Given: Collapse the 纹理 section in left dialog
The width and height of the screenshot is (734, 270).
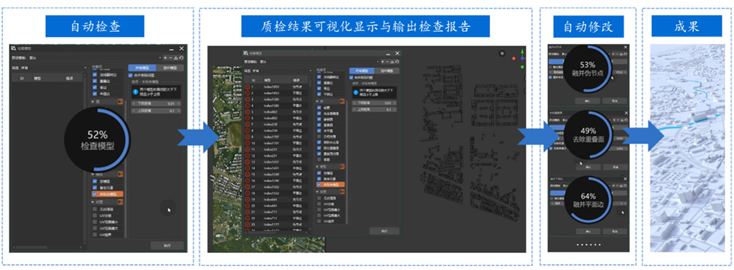Looking at the screenshot, I should [92, 201].
